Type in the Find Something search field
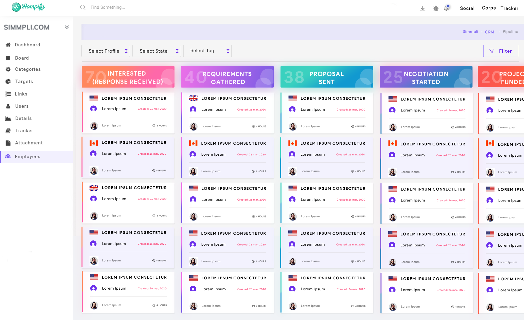 pyautogui.click(x=108, y=7)
